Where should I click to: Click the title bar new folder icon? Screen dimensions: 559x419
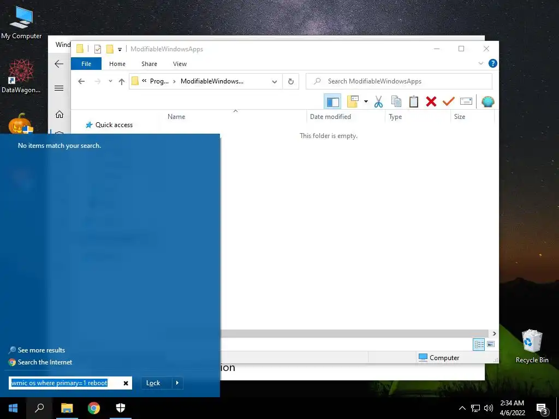(x=110, y=49)
